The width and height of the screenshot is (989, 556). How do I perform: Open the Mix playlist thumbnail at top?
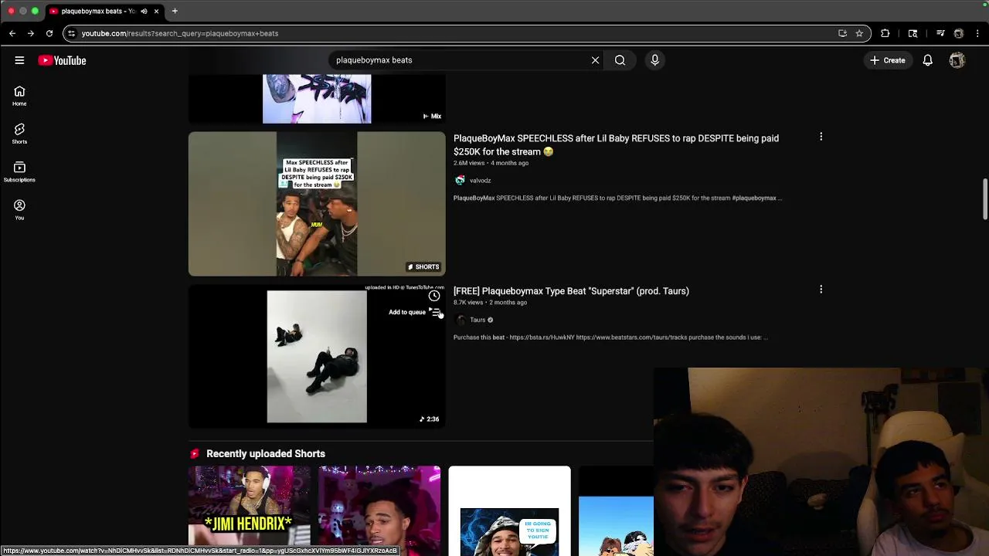[317, 99]
